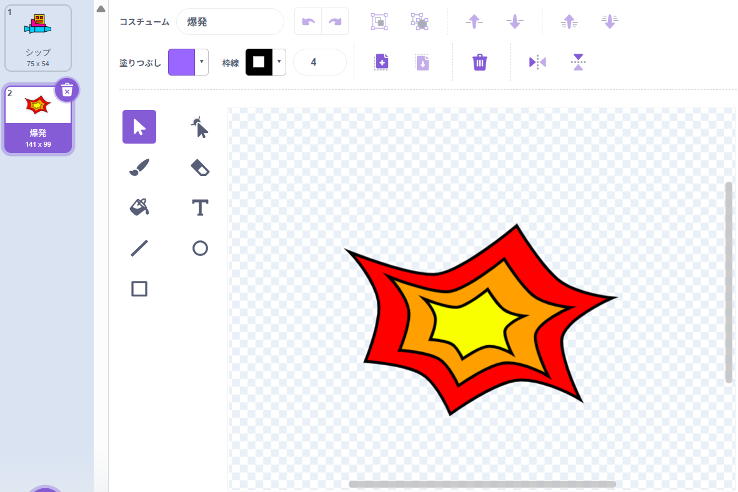Flip the shape horizontally
Viewport: 738px width, 492px height.
(537, 62)
